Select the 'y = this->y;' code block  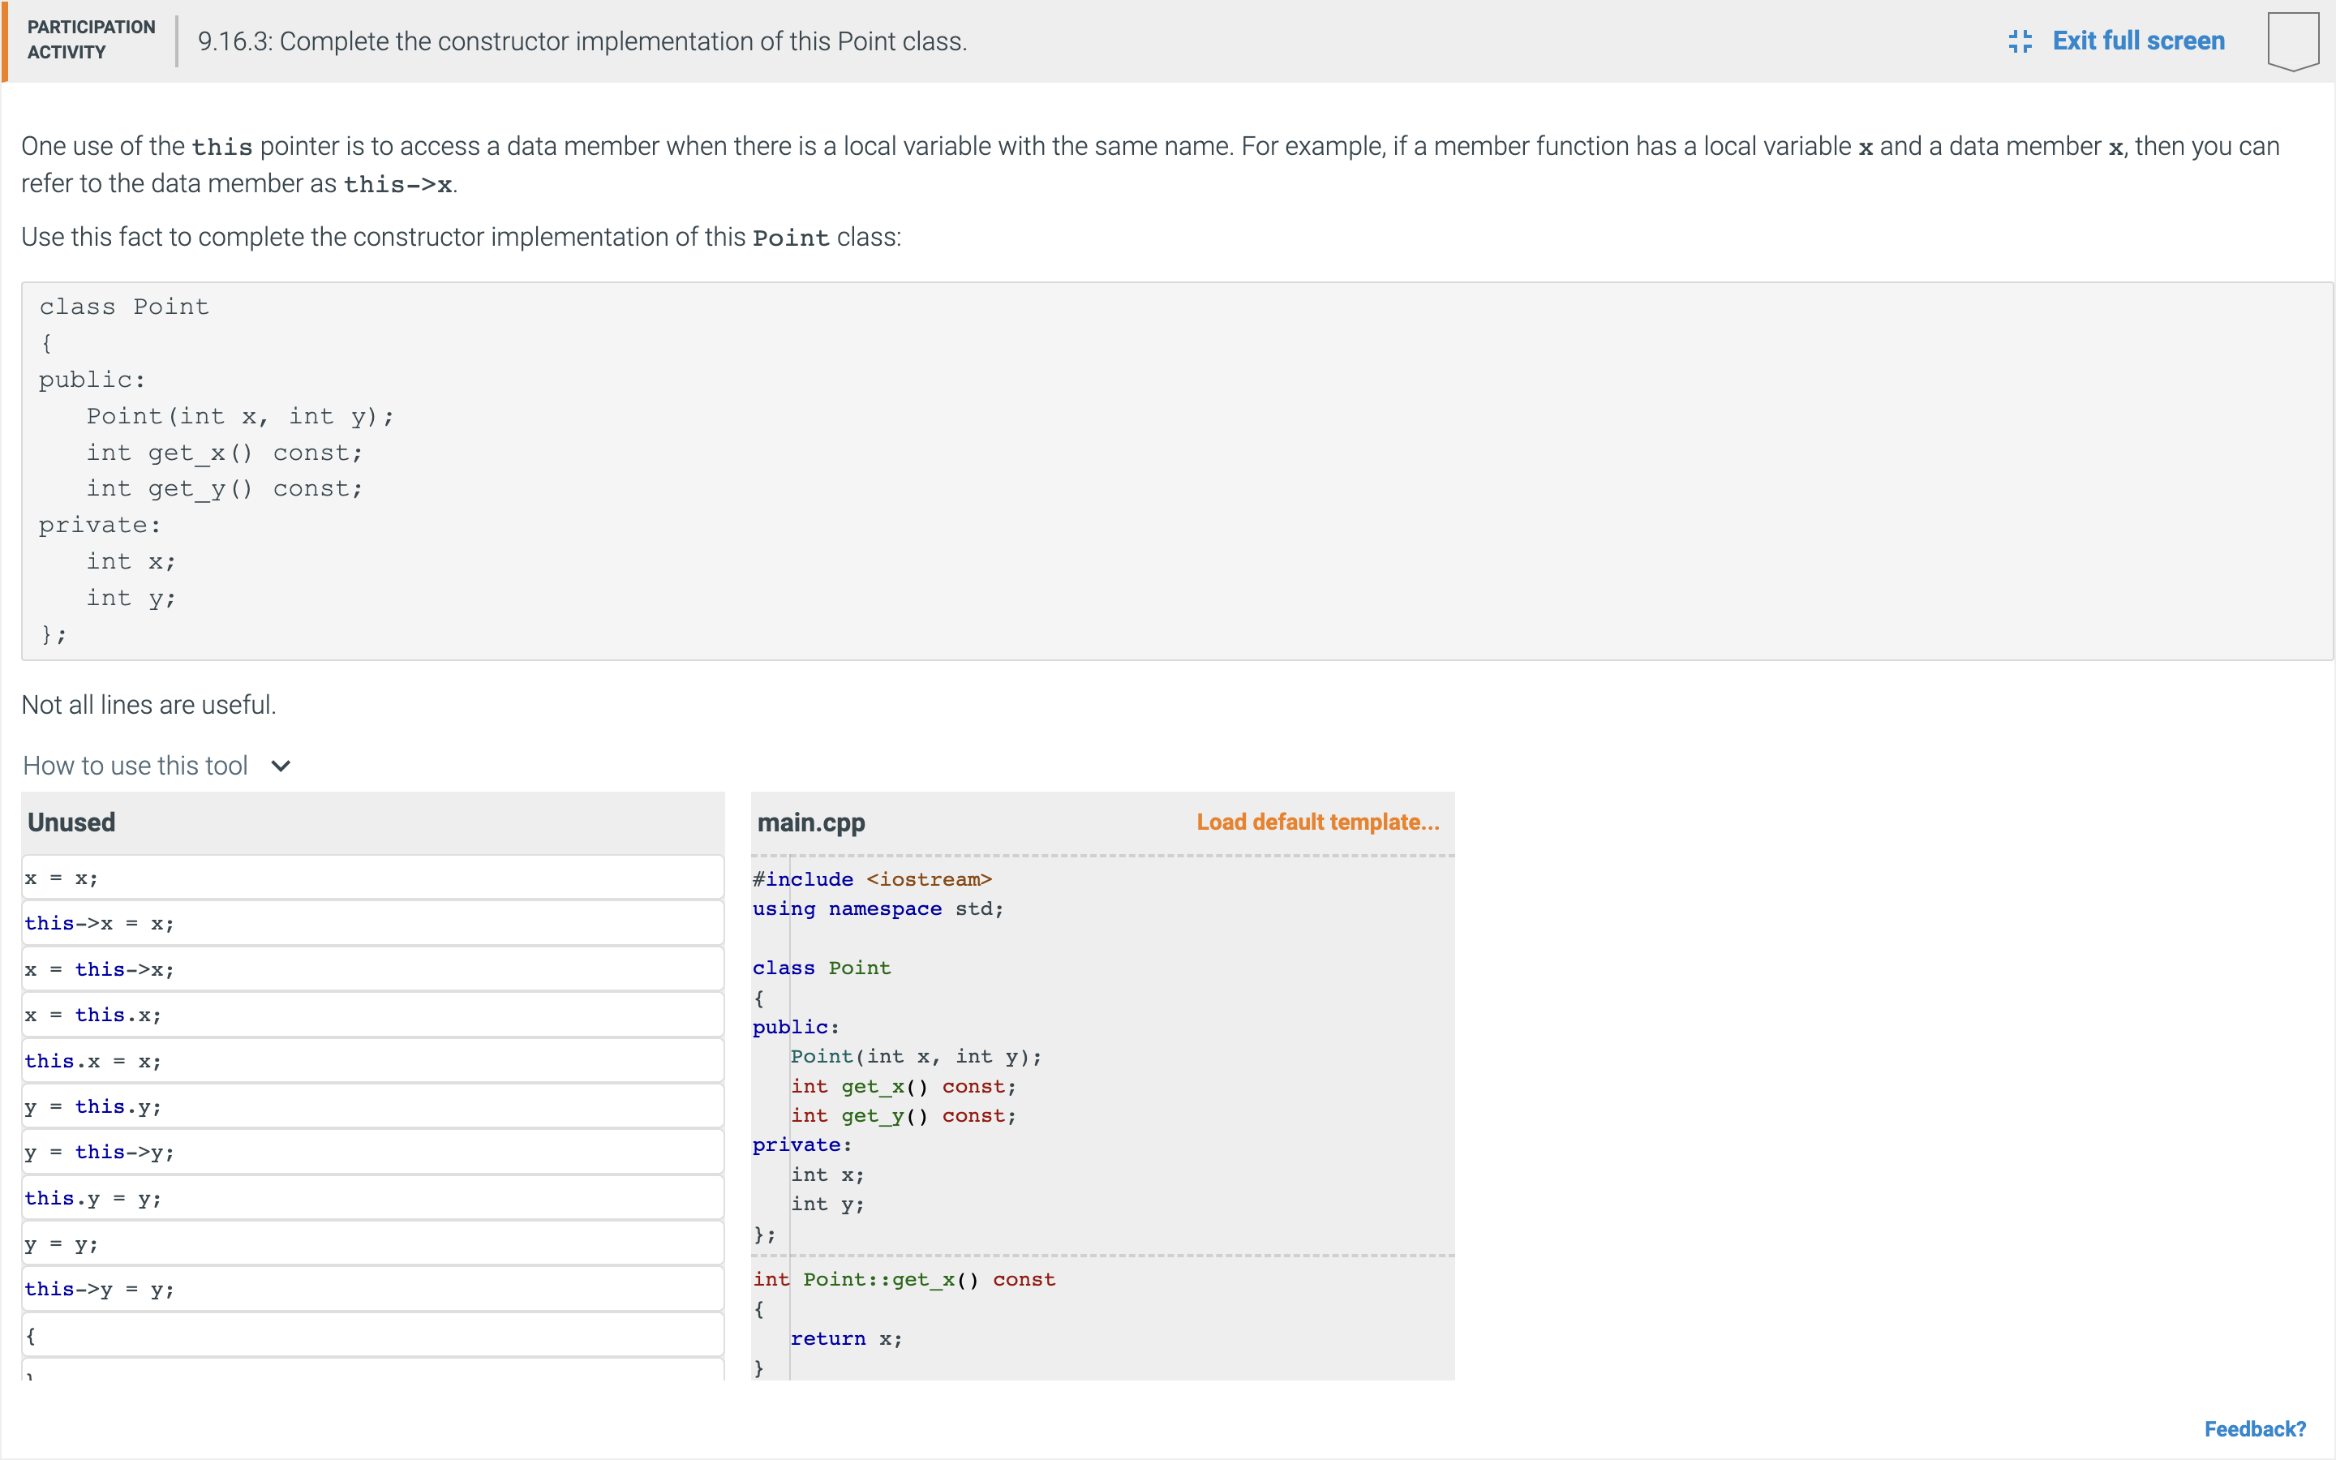371,1152
